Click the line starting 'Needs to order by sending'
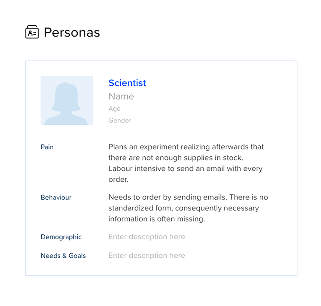This screenshot has width=321, height=306. point(188,197)
